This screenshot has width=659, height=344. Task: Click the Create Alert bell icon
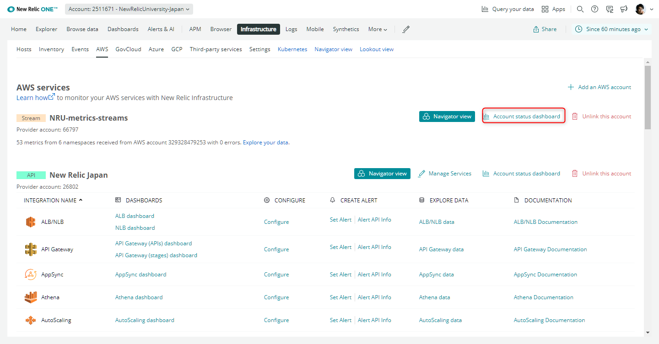click(333, 200)
